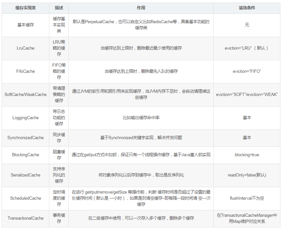Select the FifoCache cell
Image resolution: width=283 pixels, height=229 pixels.
pyautogui.click(x=25, y=72)
